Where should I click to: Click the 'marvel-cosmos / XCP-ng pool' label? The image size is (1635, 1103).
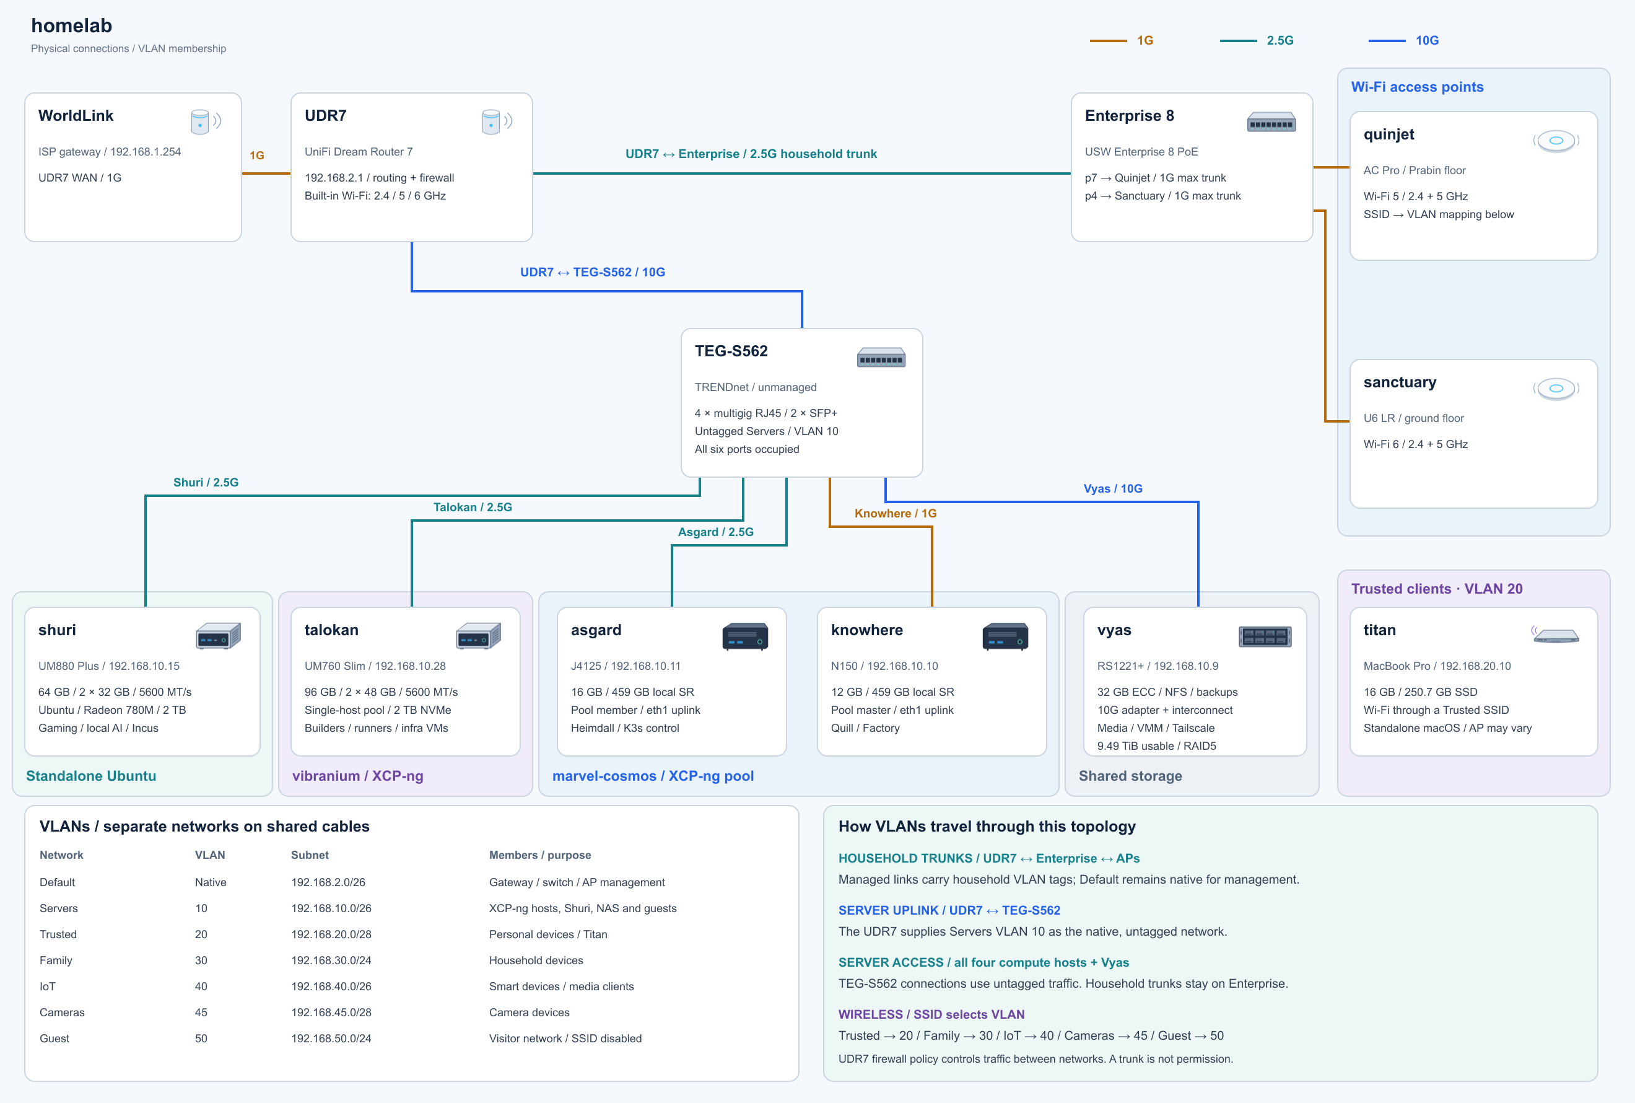click(x=652, y=776)
